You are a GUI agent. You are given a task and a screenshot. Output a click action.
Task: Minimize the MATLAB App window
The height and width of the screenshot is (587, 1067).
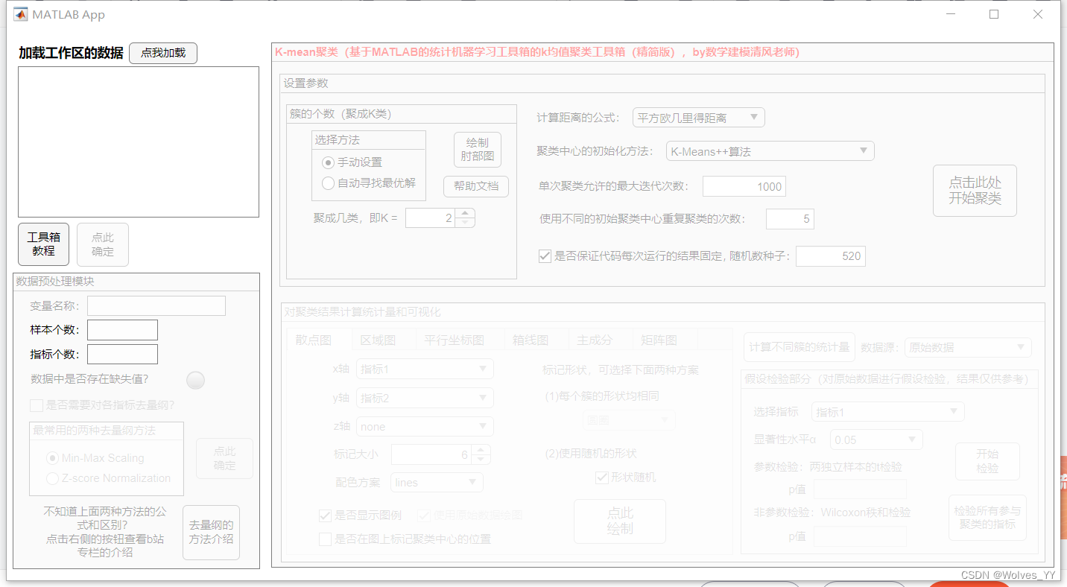951,14
